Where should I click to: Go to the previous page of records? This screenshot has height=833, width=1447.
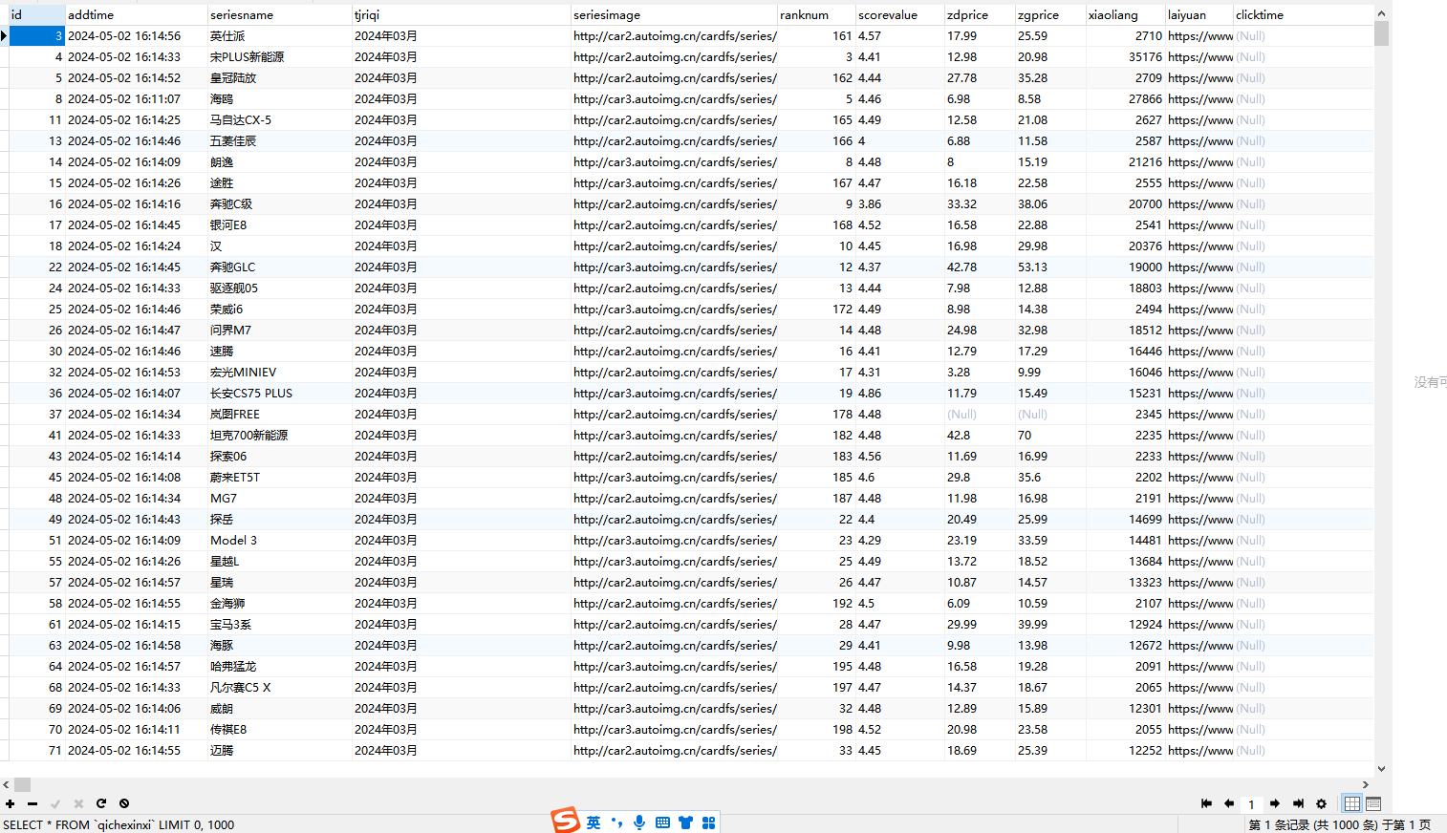(x=1229, y=804)
